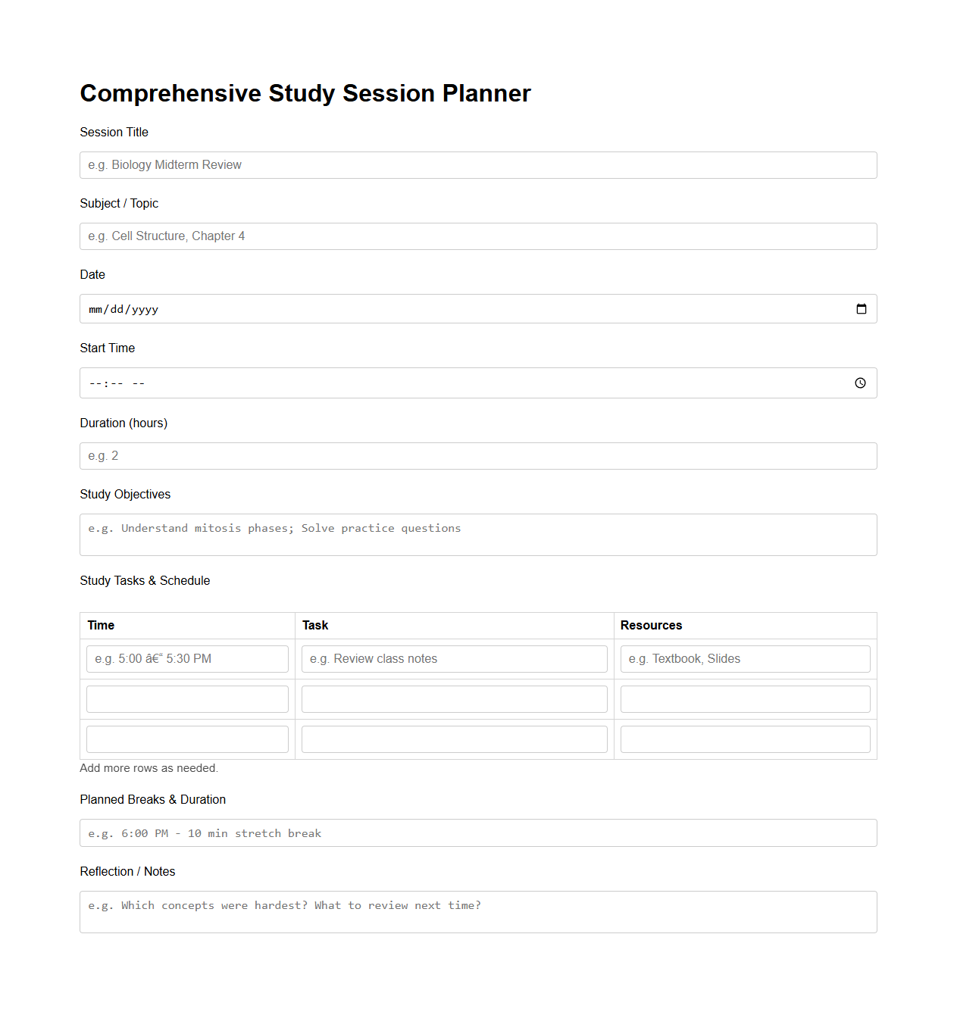This screenshot has height=1009, width=957.
Task: Click inside the Reflection / Notes text area
Action: tap(478, 911)
